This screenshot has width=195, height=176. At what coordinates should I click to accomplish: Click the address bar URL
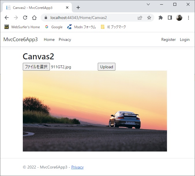(x=78, y=18)
